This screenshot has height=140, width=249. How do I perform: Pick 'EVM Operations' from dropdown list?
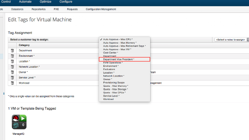[x=124, y=63]
